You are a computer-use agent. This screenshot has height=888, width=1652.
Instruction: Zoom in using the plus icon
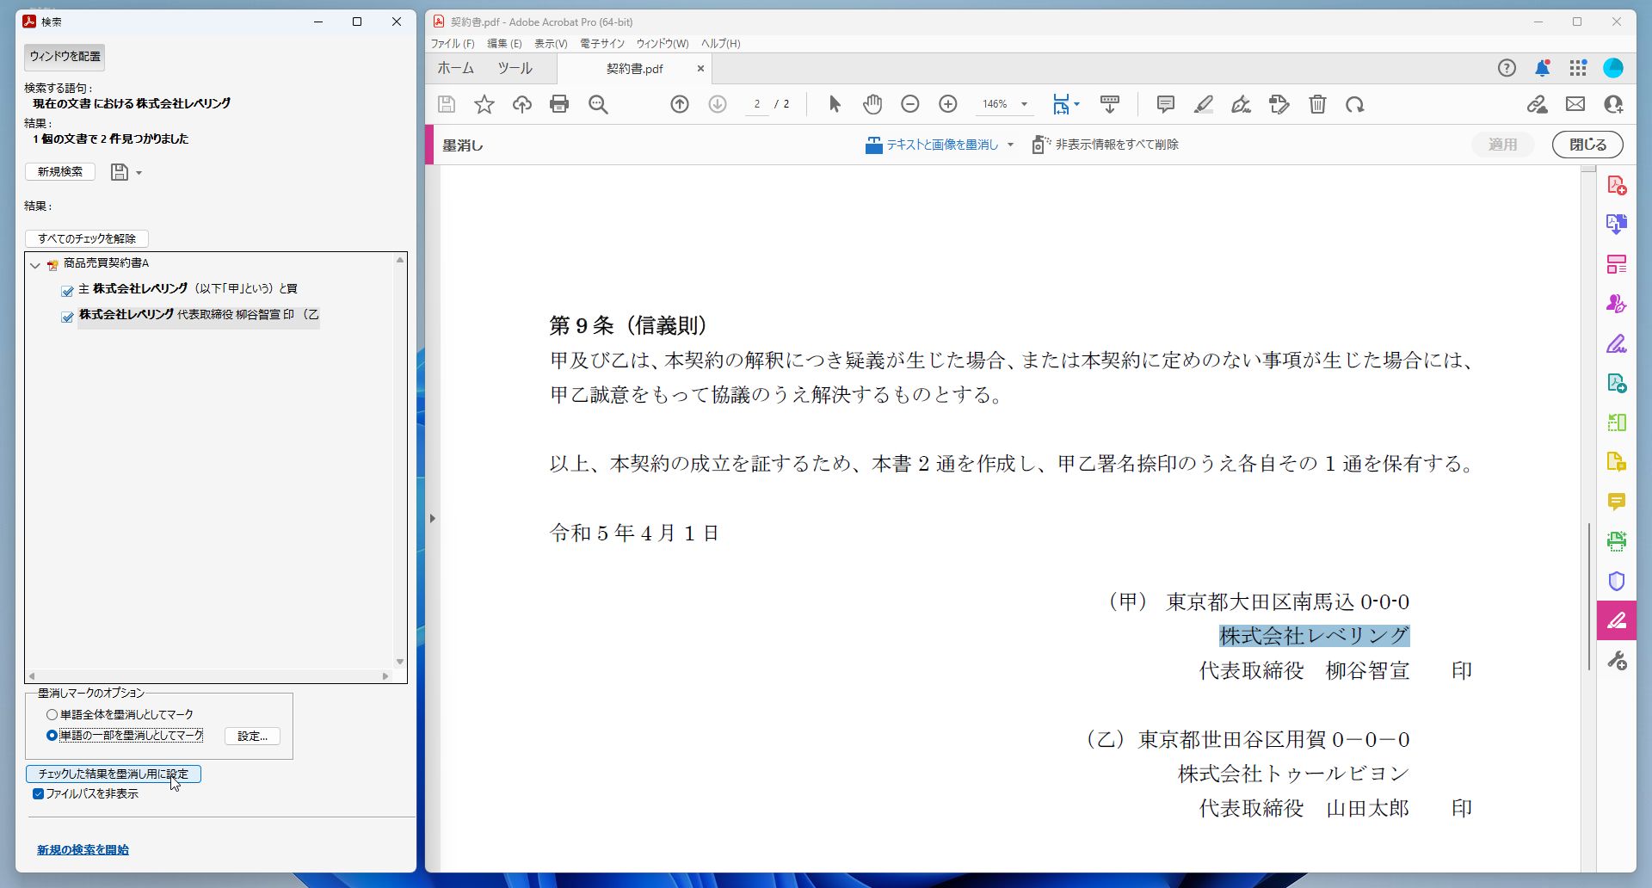point(947,103)
